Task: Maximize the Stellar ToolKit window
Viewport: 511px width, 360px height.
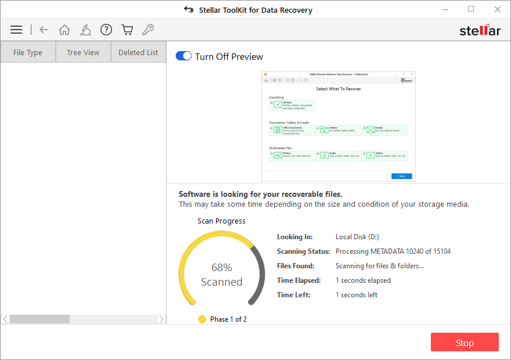Action: point(471,9)
